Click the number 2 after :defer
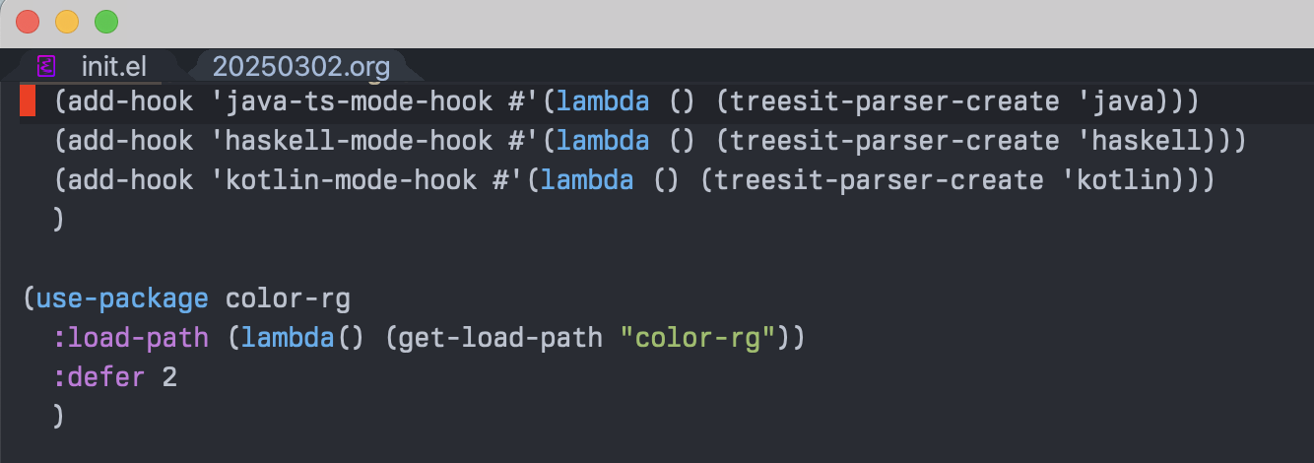Viewport: 1314px width, 463px height. (x=169, y=377)
